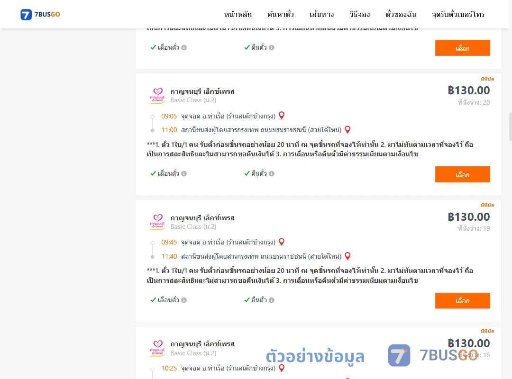Click info icon beside คืนตั๋ว in 09:45 card
The image size is (512, 379).
[x=271, y=300]
